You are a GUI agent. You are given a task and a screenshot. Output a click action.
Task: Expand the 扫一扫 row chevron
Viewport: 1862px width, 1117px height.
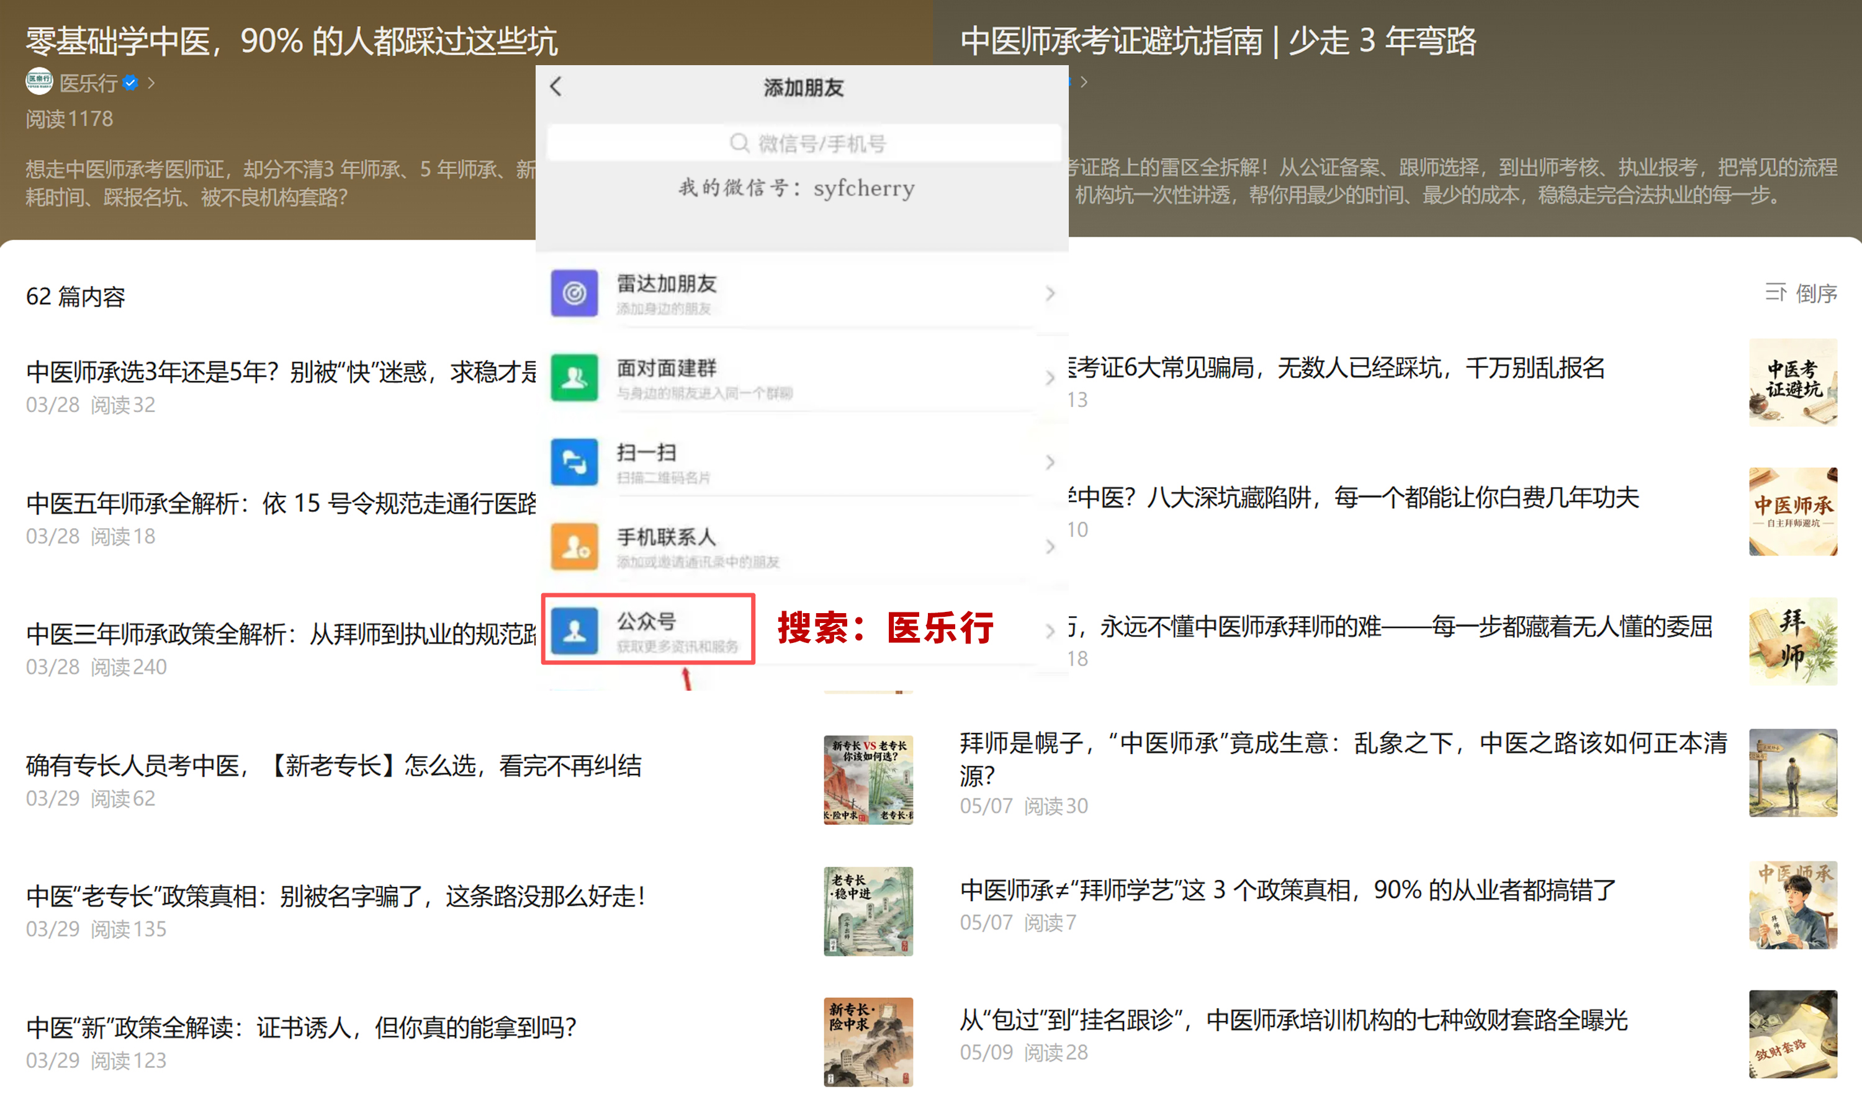1050,462
